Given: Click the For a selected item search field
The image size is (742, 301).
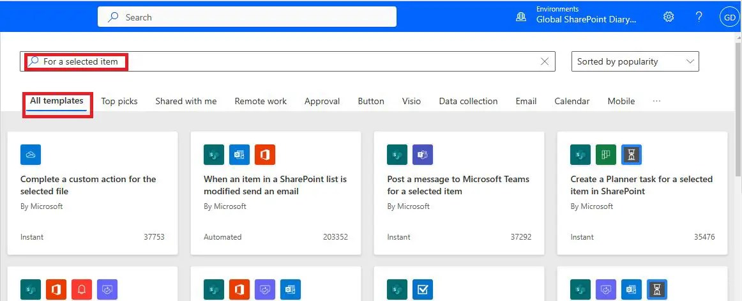Looking at the screenshot, I should pos(287,61).
